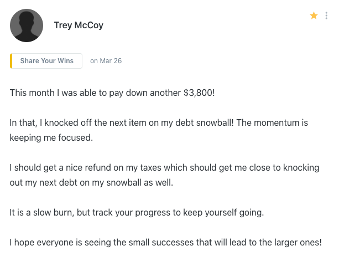Click the 'on Mar 26' post date

[106, 61]
